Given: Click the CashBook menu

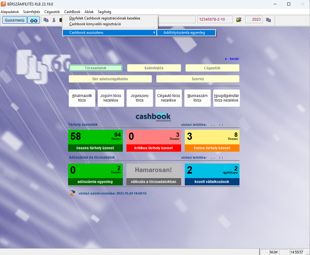Looking at the screenshot, I should (x=72, y=12).
